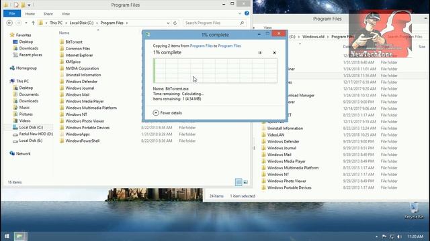Open Downloads under Favorites
This screenshot has height=241, width=430.
(x=28, y=48)
